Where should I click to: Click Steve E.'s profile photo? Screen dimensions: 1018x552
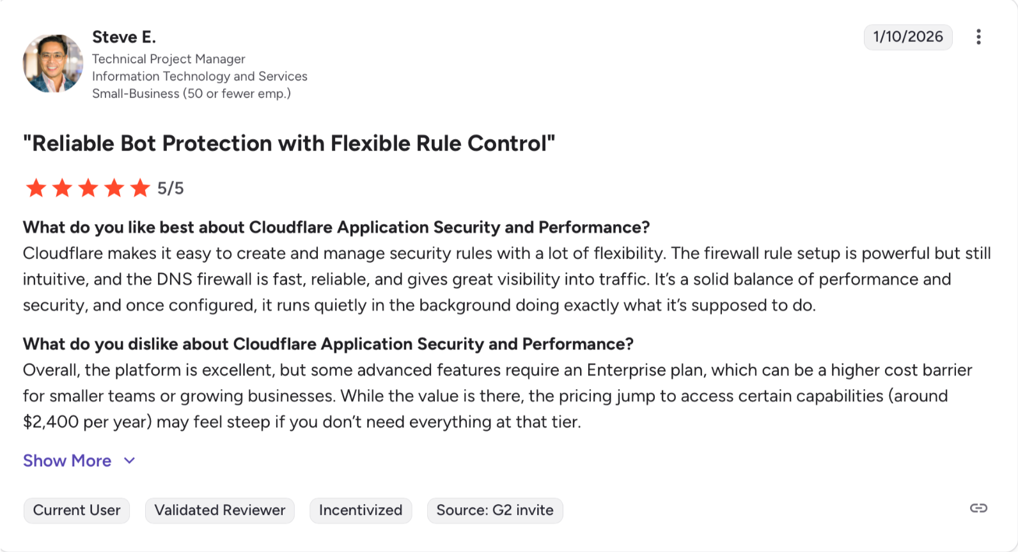pos(53,64)
